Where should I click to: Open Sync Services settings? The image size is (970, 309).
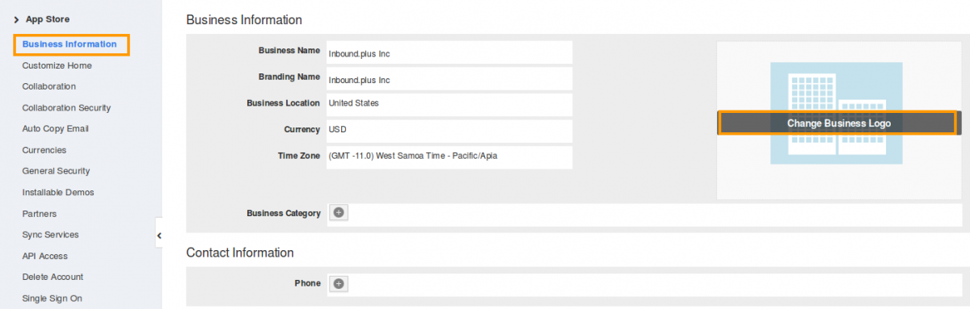tap(51, 235)
